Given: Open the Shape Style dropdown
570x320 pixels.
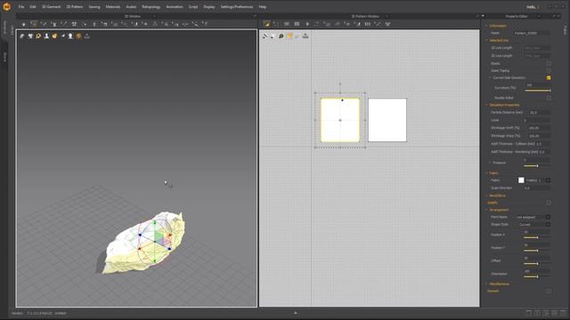Looking at the screenshot, I should point(548,225).
